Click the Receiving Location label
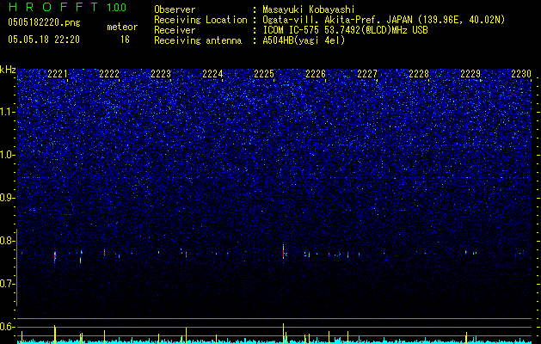541x344 pixels. pyautogui.click(x=200, y=21)
